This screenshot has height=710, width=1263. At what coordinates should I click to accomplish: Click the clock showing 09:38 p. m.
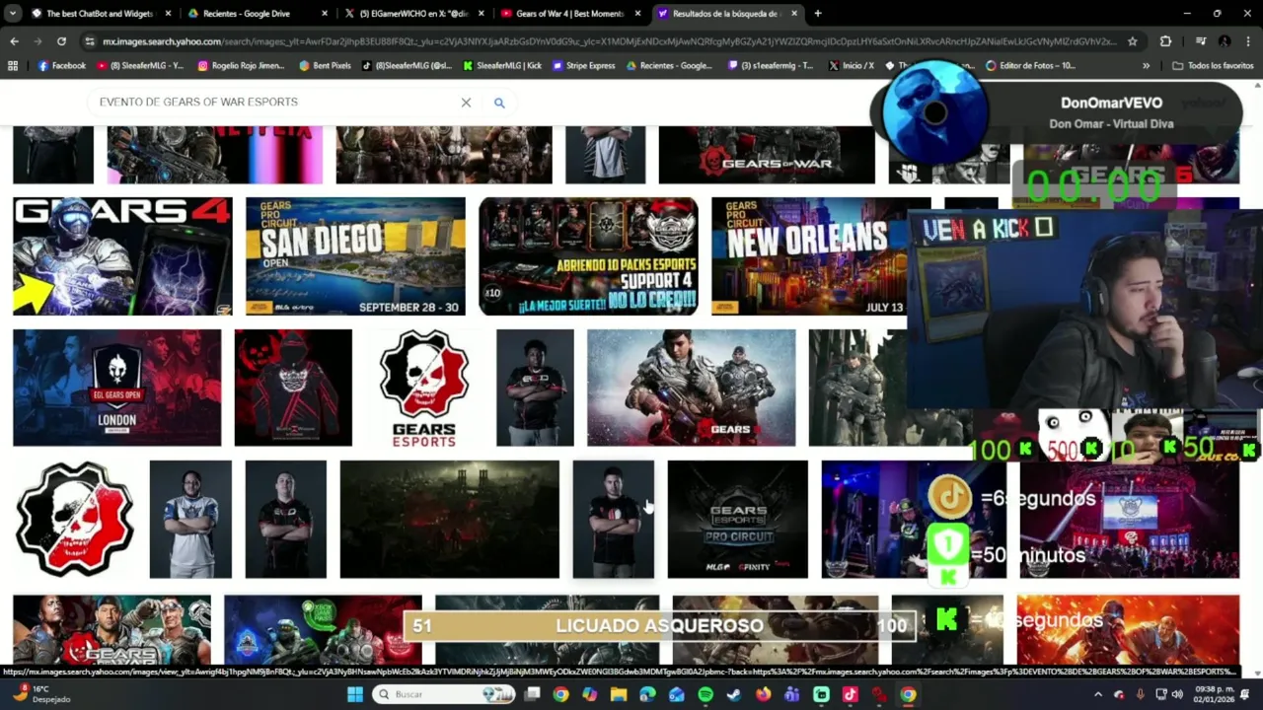click(1214, 694)
